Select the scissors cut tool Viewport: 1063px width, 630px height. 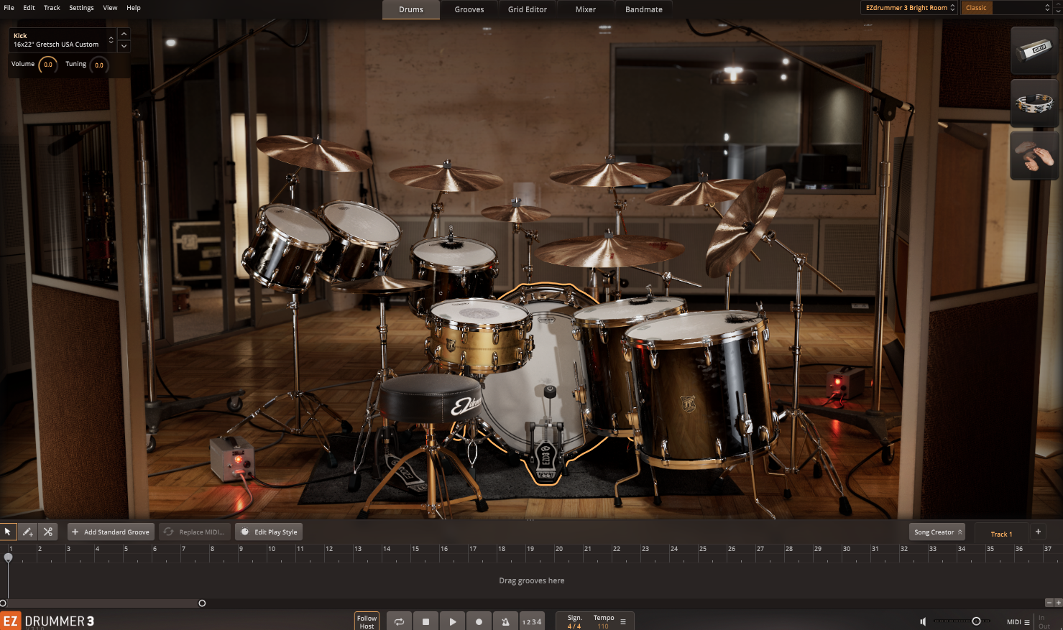coord(48,532)
